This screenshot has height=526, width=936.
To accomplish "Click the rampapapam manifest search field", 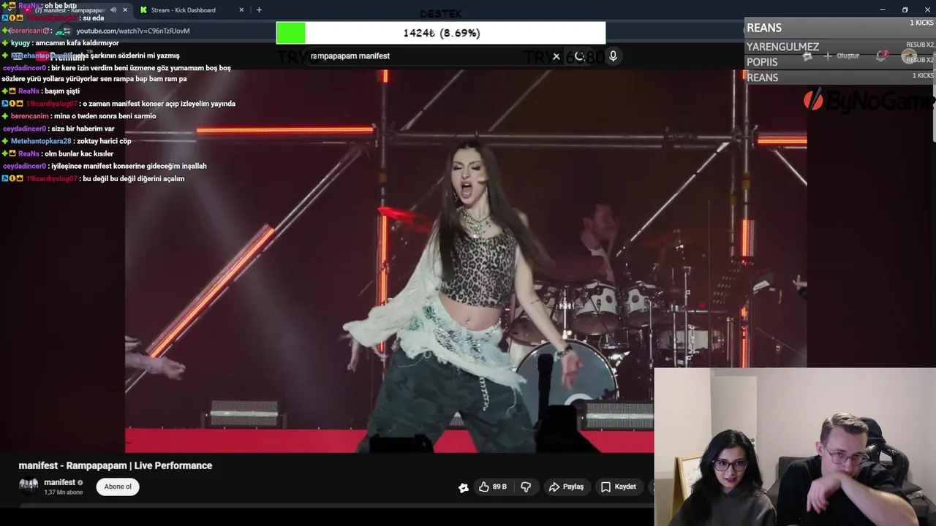I will 428,56.
